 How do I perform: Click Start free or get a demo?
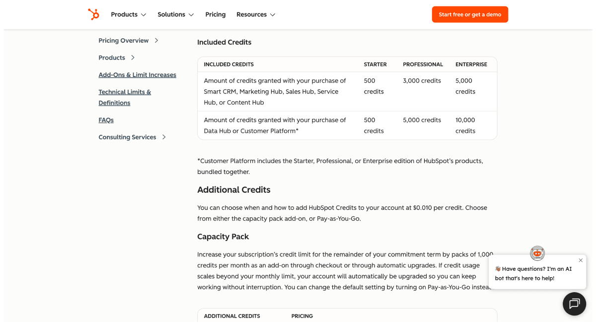(x=470, y=14)
